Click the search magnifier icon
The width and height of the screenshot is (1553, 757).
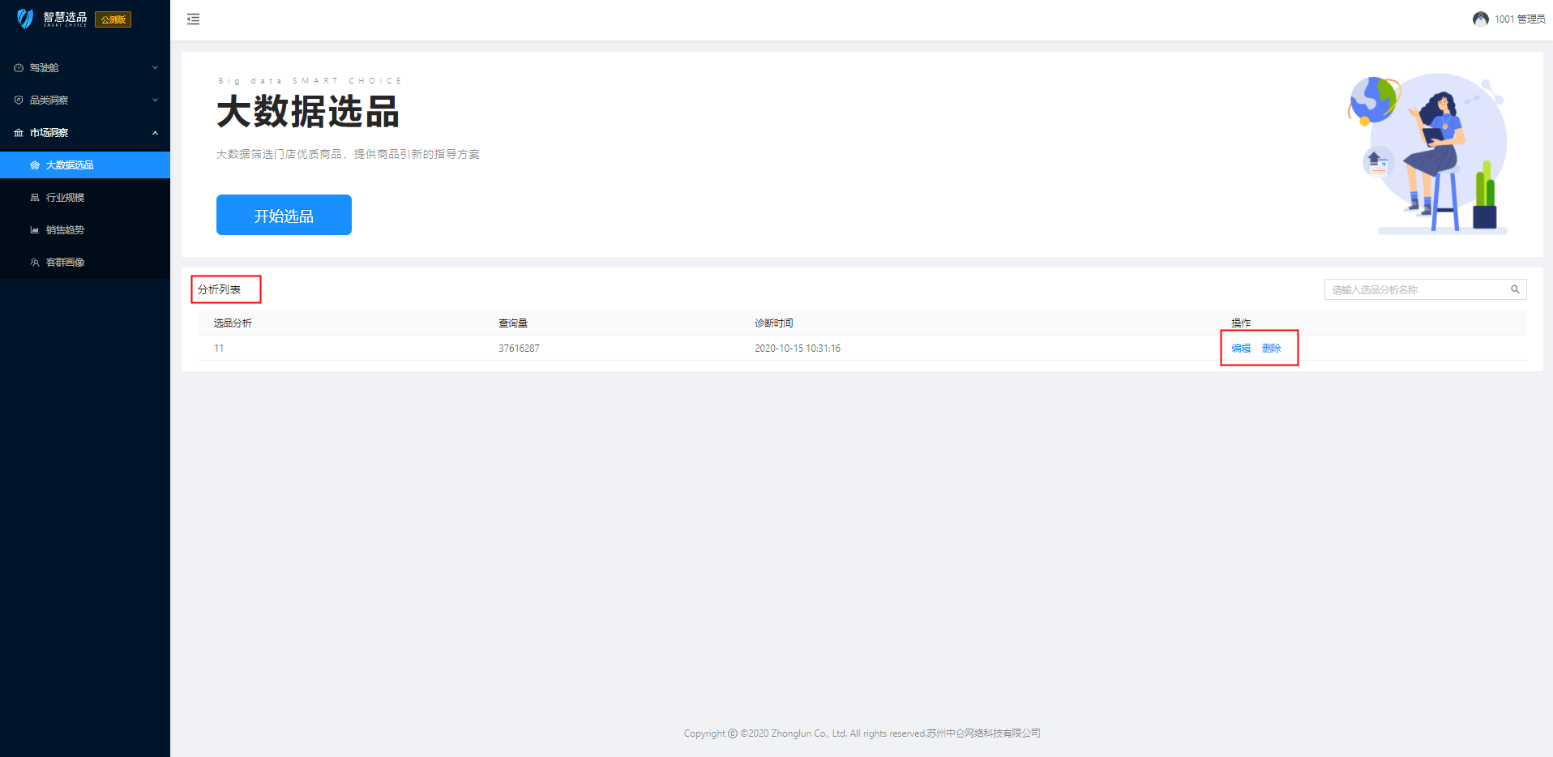coord(1514,289)
